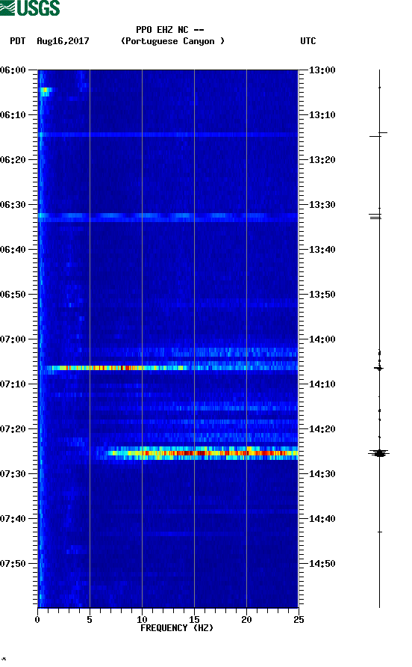Click the strong red event band near 07:25

point(202,453)
